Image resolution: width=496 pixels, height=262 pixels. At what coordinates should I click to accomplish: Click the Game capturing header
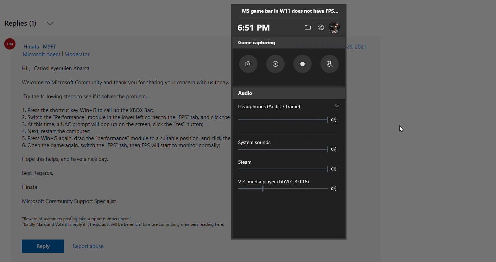click(x=288, y=42)
